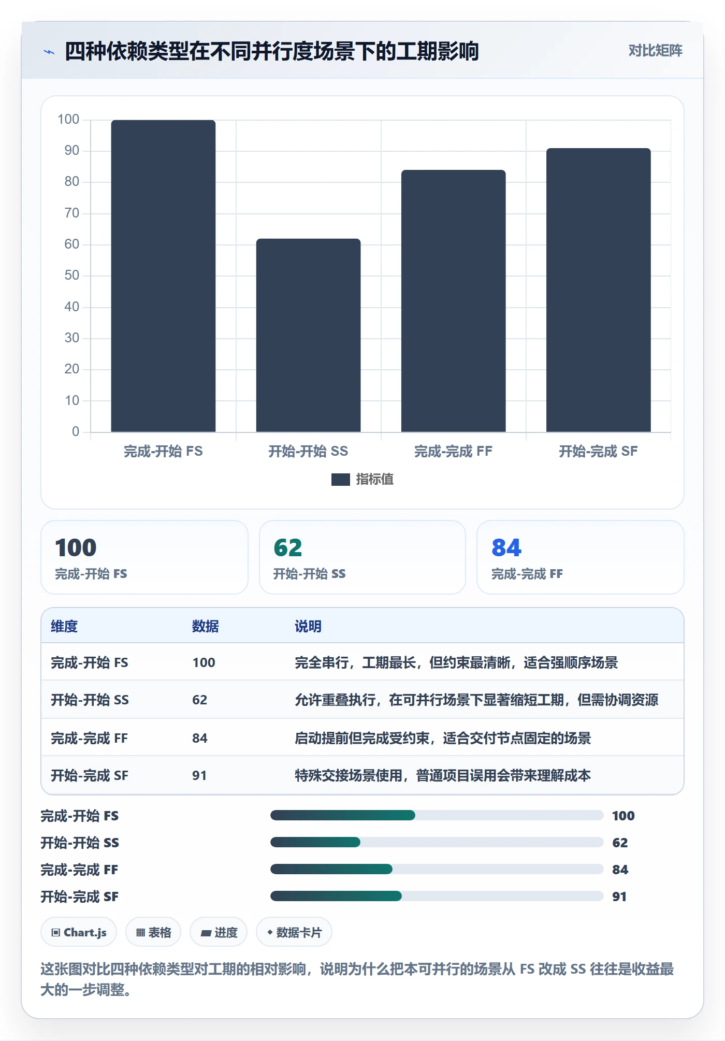725x1041 pixels.
Task: Click the 进度 tag chip
Action: click(219, 932)
